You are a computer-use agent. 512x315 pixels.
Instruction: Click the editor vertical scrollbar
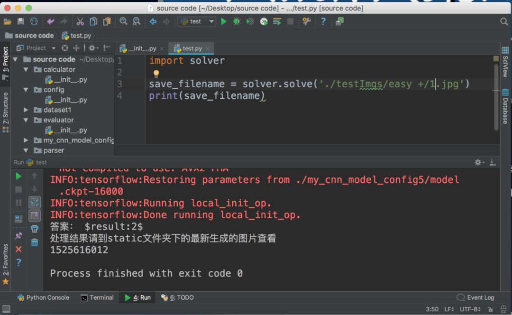coord(496,98)
